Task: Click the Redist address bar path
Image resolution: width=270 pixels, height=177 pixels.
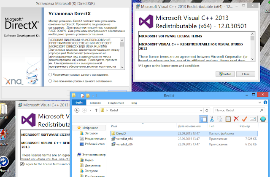Action: (114, 110)
